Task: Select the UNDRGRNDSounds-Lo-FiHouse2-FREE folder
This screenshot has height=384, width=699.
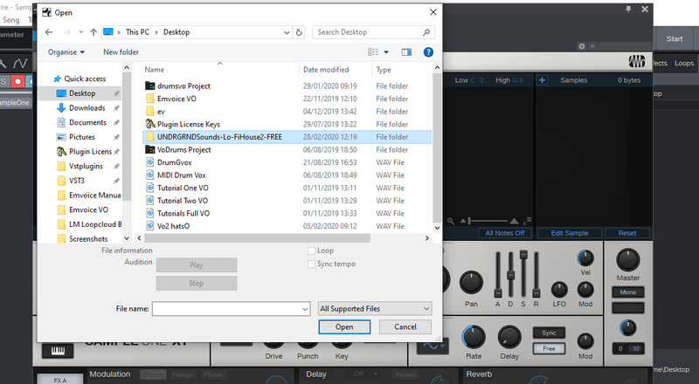Action: [287, 137]
